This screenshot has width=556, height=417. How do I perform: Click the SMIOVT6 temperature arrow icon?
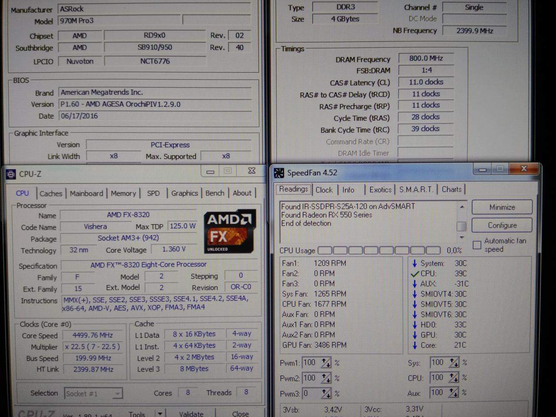coord(415,314)
